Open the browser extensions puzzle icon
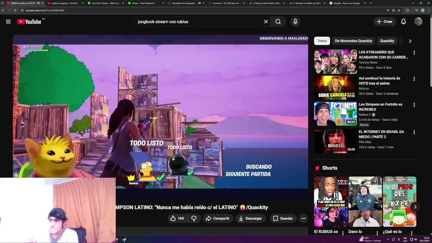432x243 pixels. pyautogui.click(x=407, y=10)
